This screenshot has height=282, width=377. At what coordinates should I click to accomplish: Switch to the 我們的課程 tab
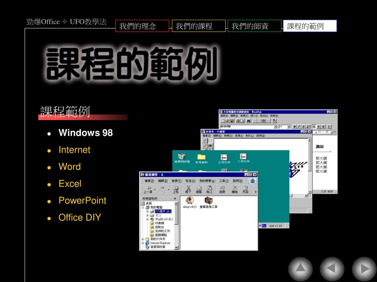click(x=198, y=26)
